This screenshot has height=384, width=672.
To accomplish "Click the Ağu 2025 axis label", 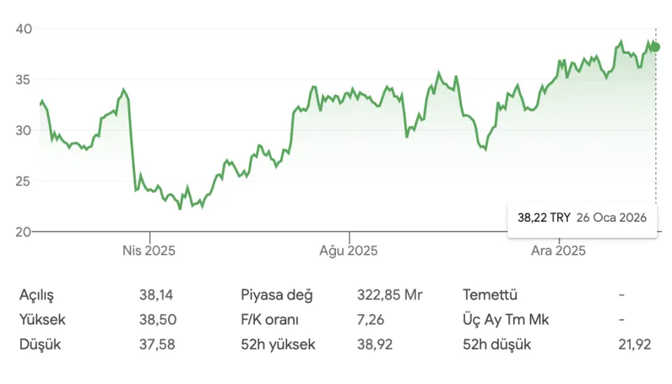I will point(349,250).
